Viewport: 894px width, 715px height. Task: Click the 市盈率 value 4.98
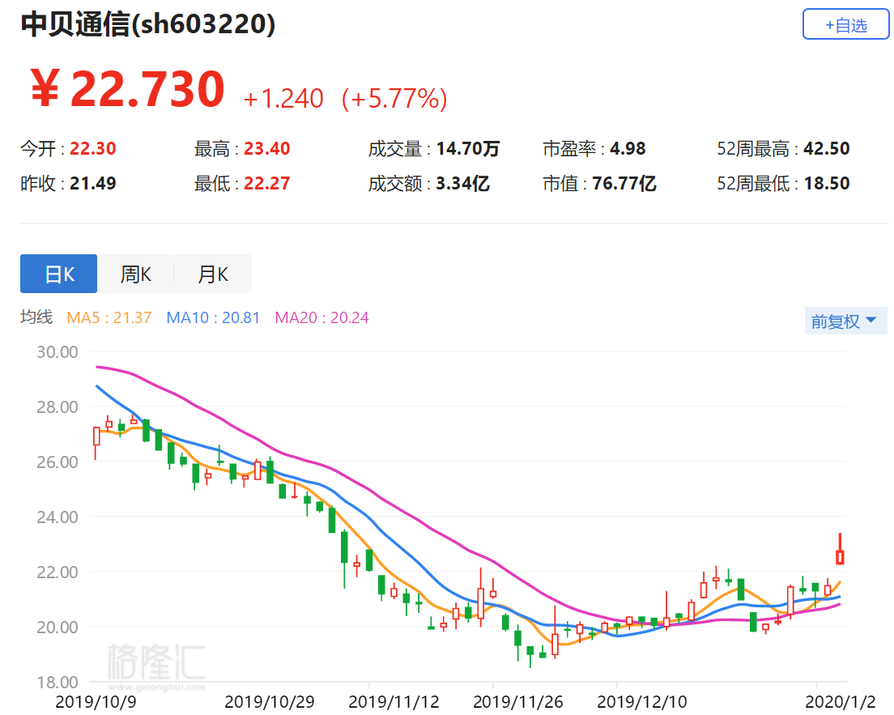(x=628, y=149)
